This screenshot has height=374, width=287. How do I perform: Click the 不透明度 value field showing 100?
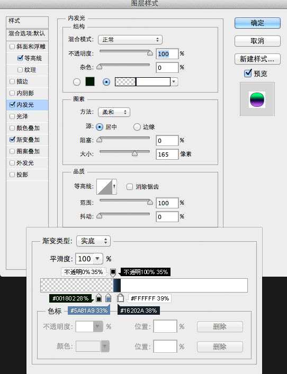point(167,54)
